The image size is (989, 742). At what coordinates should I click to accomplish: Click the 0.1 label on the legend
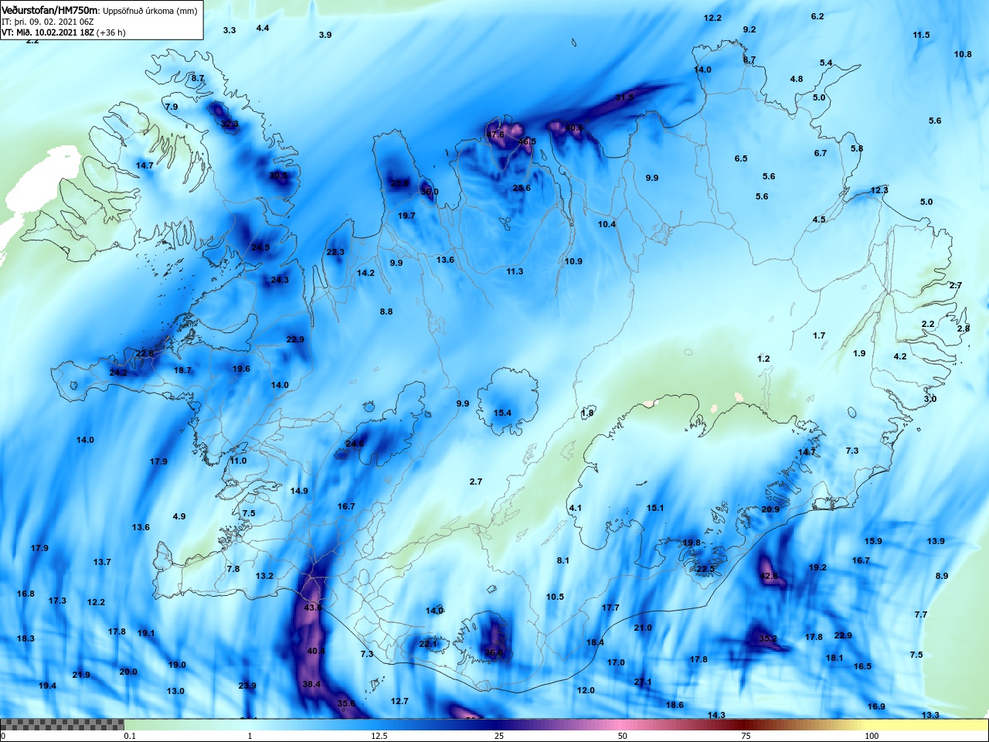pyautogui.click(x=130, y=736)
